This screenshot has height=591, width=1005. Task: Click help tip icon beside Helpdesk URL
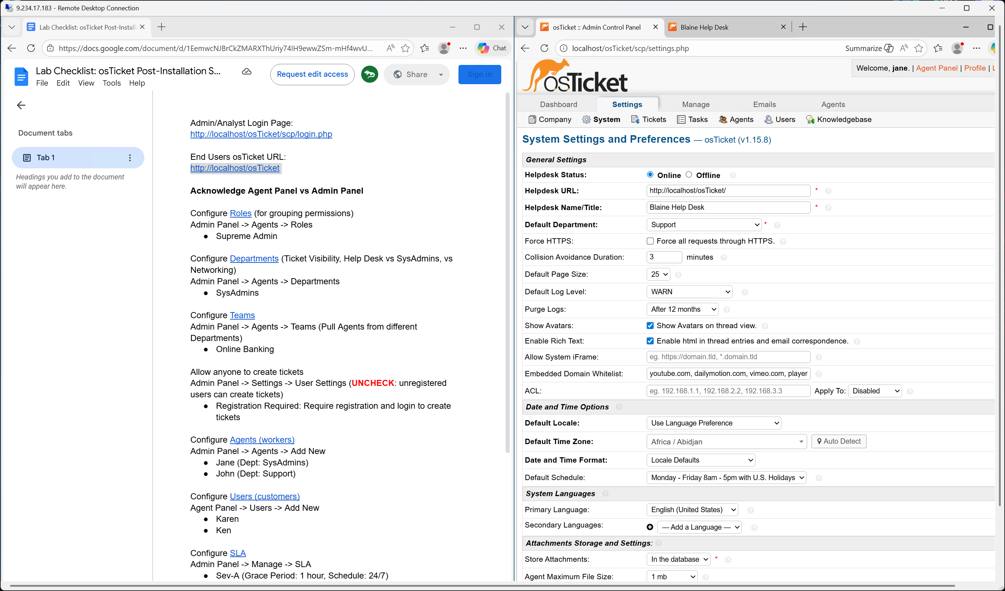pos(828,191)
